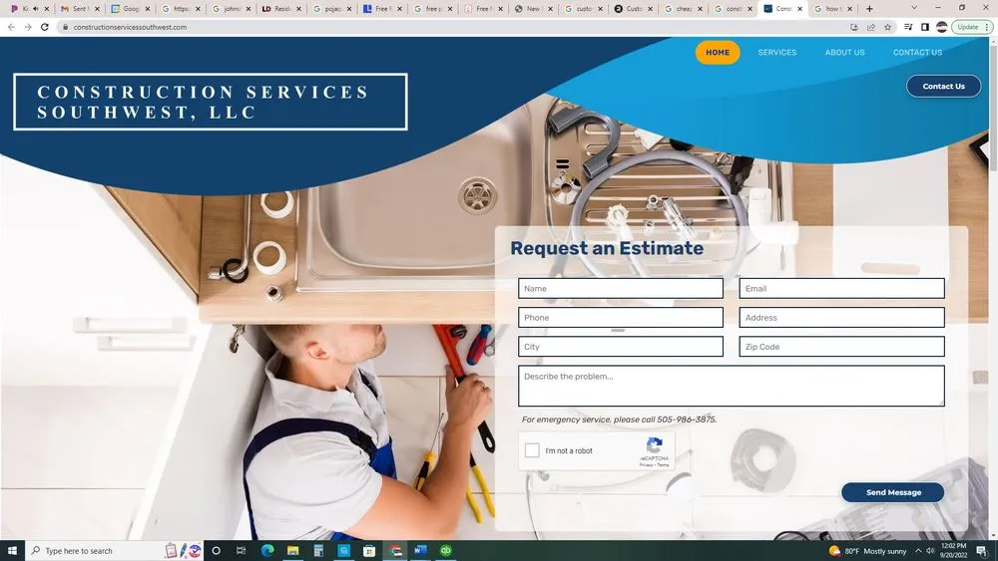Focus the Email input field
The image size is (998, 561).
point(841,288)
